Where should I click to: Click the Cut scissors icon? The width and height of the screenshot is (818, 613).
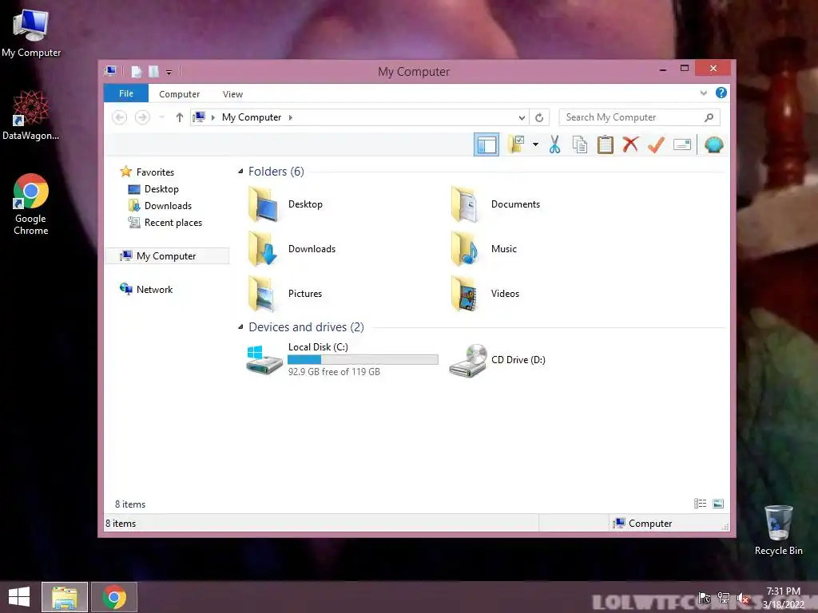[x=554, y=144]
